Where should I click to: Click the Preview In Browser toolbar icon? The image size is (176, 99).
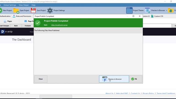coord(148,10)
